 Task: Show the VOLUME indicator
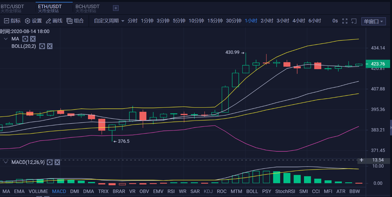[x=38, y=191]
